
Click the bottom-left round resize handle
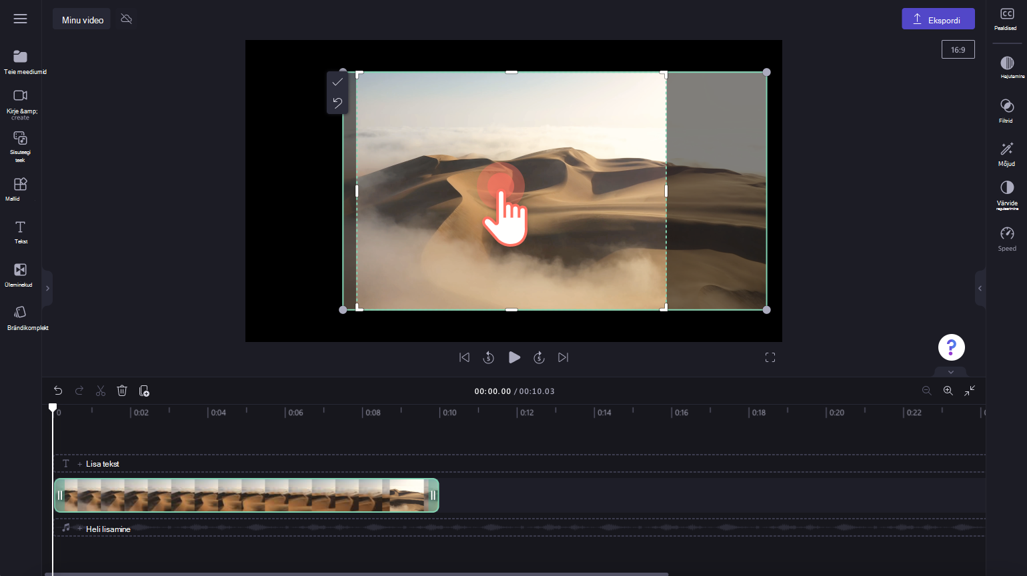pyautogui.click(x=343, y=309)
